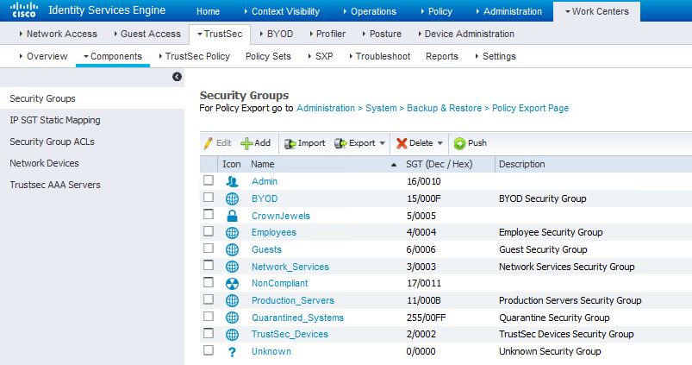The width and height of the screenshot is (692, 365).
Task: Click the Icon column header
Action: pos(231,165)
